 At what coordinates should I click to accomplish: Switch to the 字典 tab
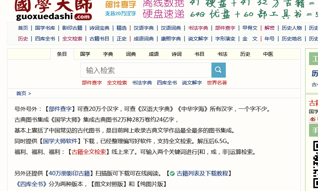(108, 54)
